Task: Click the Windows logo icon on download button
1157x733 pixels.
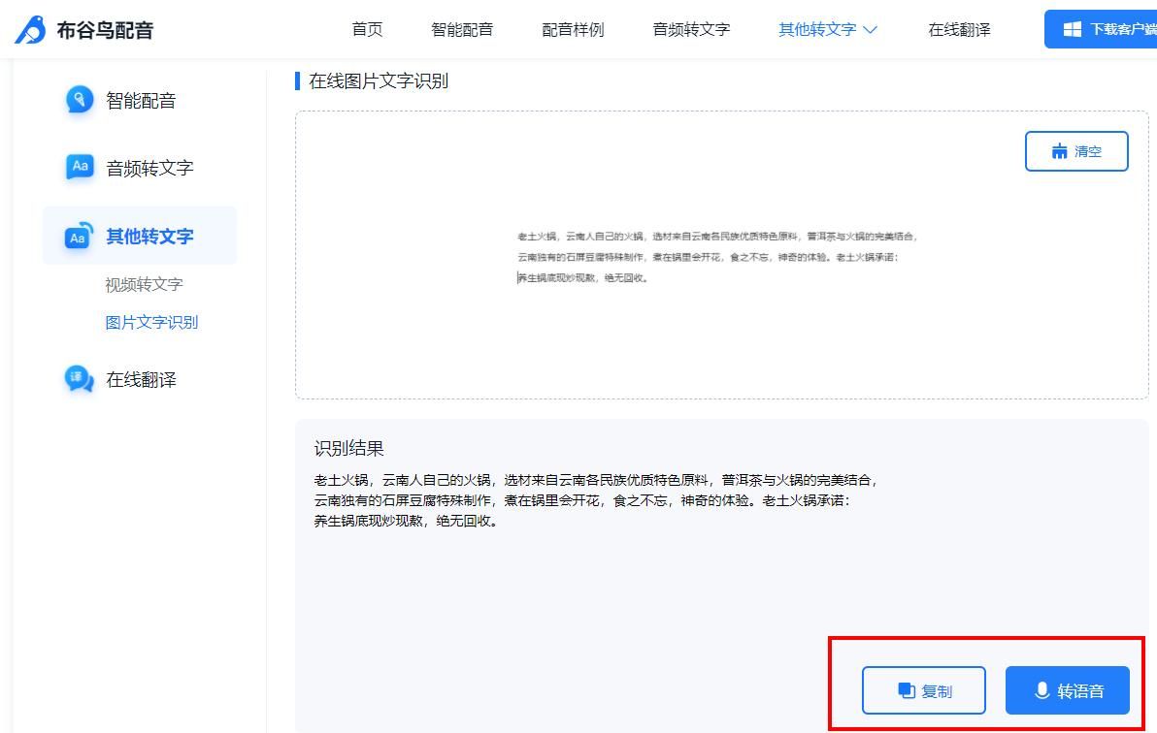Action: pos(1073,29)
